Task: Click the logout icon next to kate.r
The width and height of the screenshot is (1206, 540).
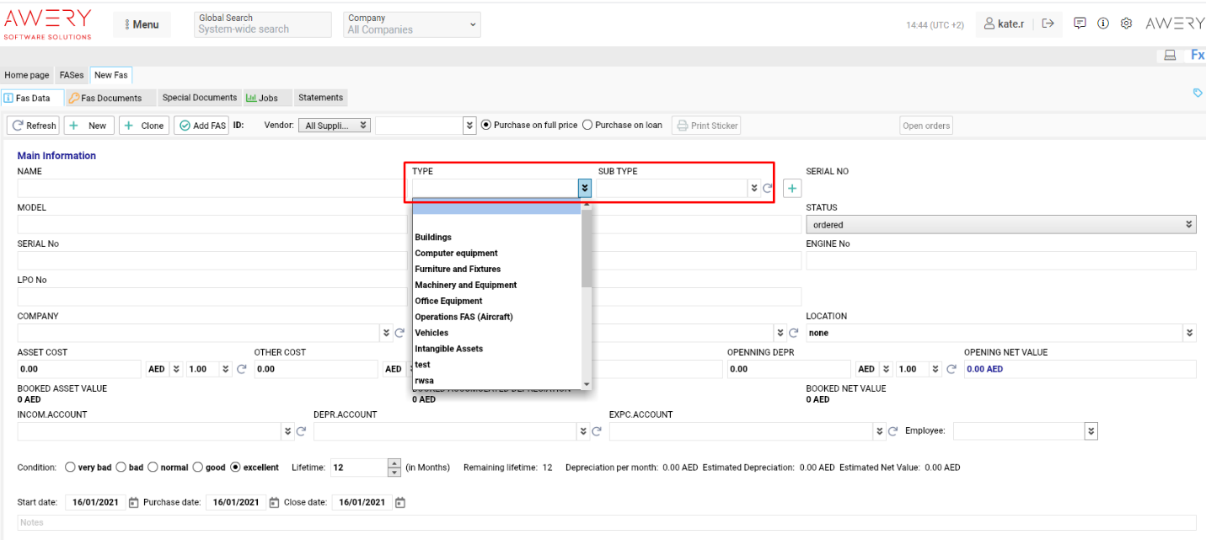Action: click(1048, 24)
